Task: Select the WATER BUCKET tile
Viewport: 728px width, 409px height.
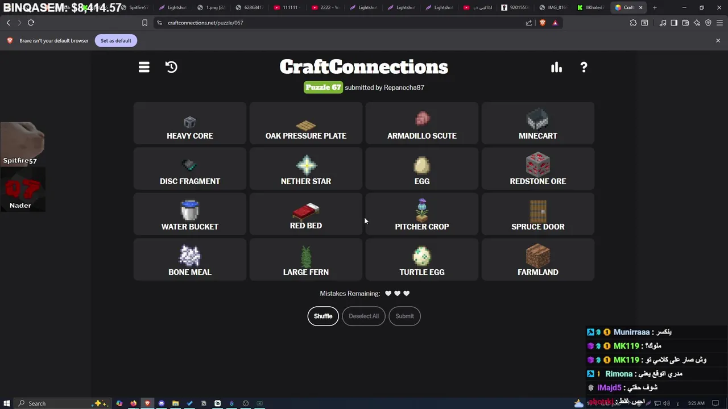Action: 190,214
